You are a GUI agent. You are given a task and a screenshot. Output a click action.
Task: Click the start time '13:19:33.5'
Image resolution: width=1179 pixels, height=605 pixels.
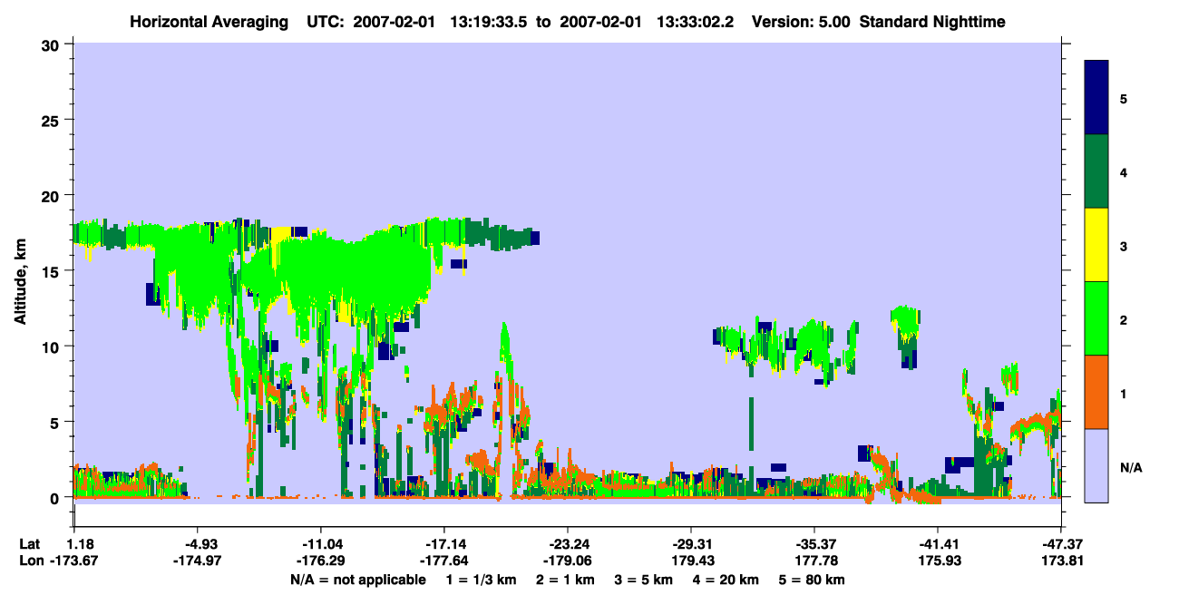tap(490, 22)
